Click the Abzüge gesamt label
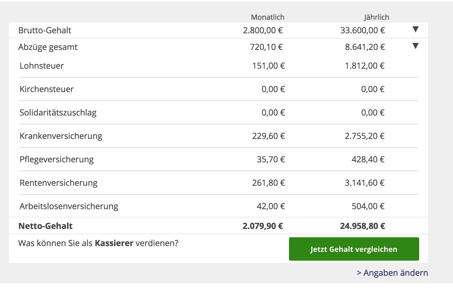Screen dimensions: 453x288 [x=48, y=47]
